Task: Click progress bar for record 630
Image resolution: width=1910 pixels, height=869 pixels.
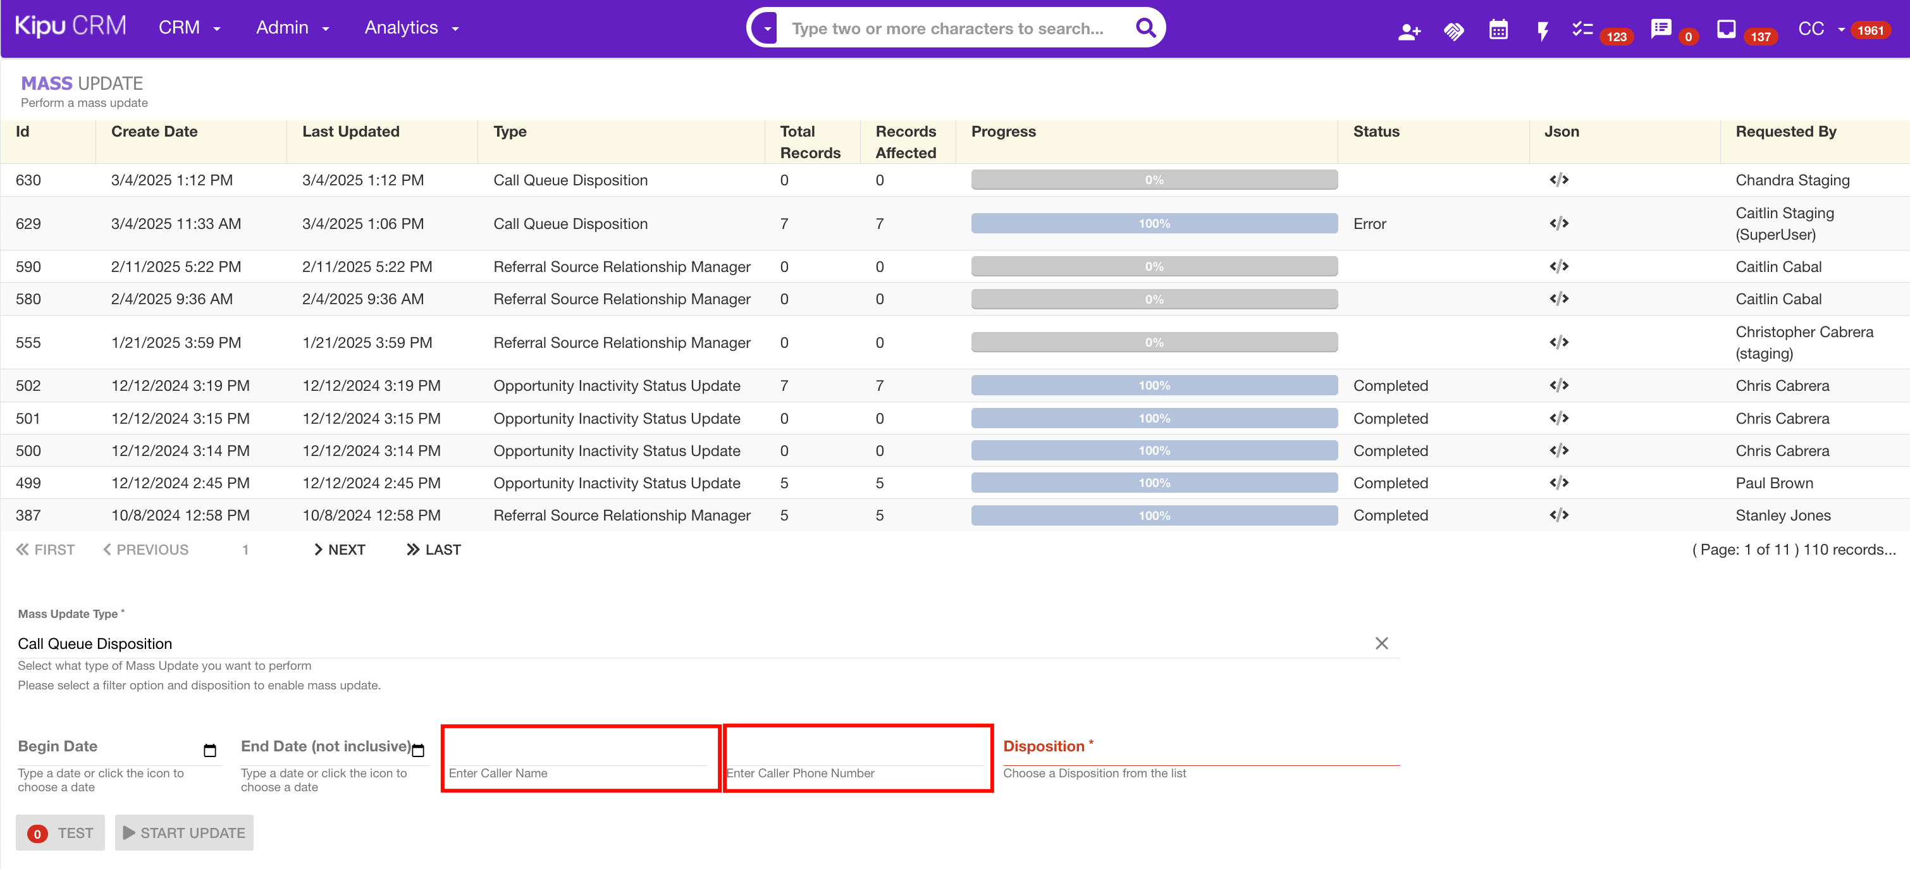Action: coord(1154,180)
